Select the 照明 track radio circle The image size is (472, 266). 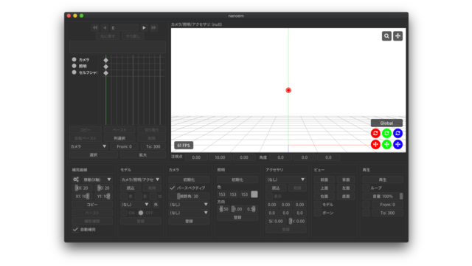point(74,66)
